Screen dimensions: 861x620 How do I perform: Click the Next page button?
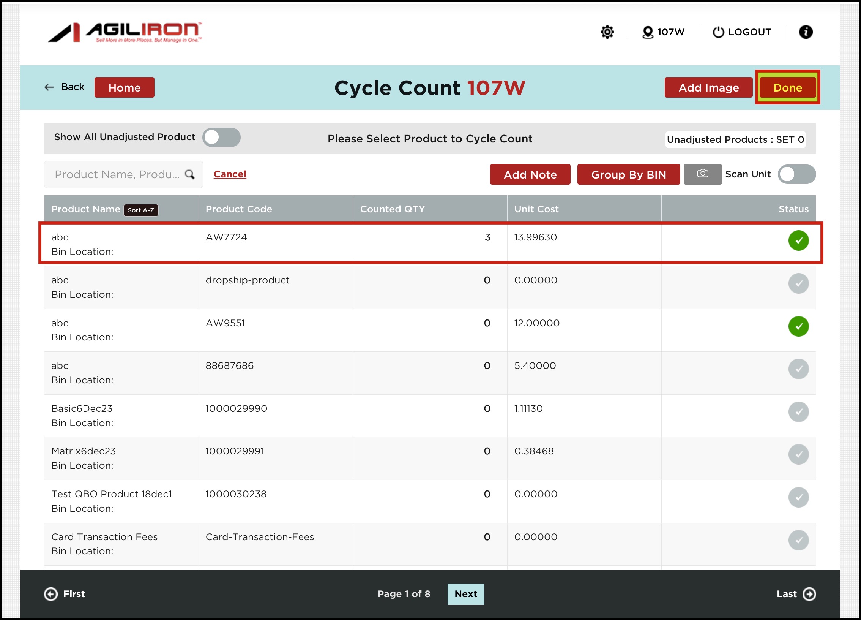tap(465, 594)
